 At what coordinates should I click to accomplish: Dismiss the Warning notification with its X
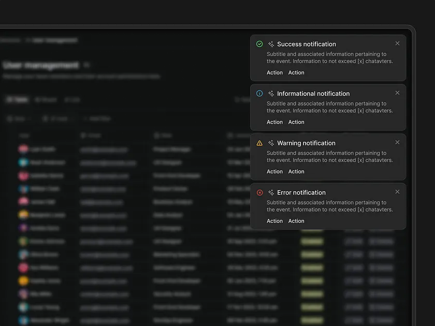click(x=397, y=142)
